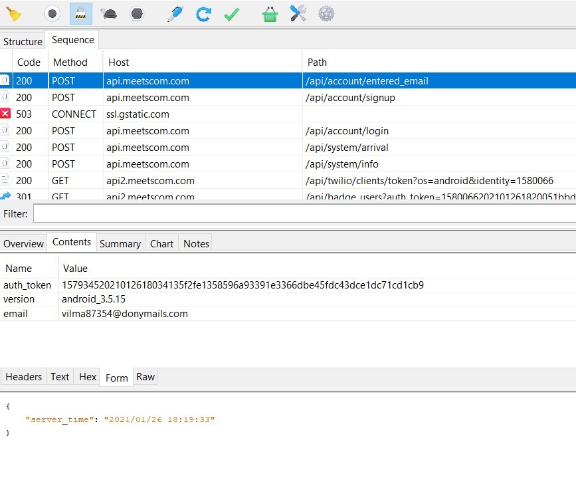Select the vilma87354@donymails.com value

[x=124, y=314]
